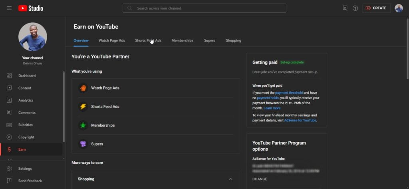Open the hamburger navigation menu
This screenshot has width=409, height=189.
pyautogui.click(x=9, y=8)
